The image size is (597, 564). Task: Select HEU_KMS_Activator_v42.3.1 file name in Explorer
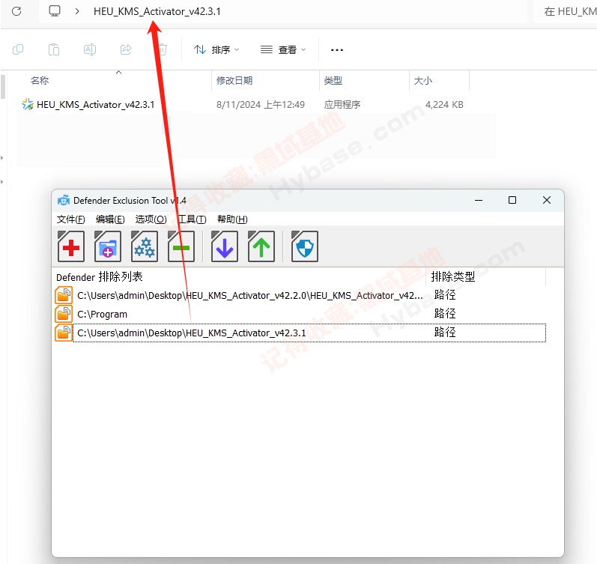coord(96,104)
